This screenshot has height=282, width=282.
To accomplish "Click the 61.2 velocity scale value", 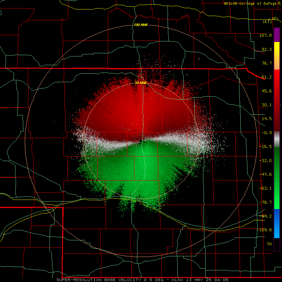I will point(267,77).
